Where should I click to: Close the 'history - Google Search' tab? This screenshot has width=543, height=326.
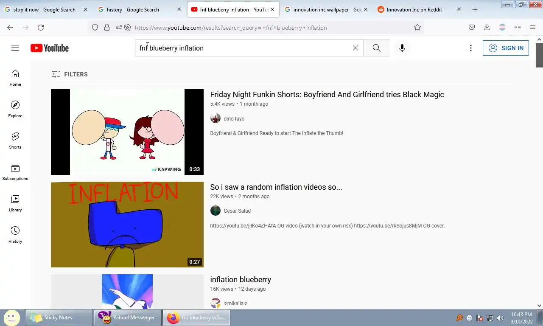[179, 9]
